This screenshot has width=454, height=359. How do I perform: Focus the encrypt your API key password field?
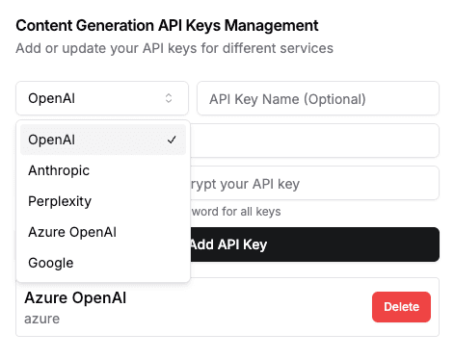(314, 183)
